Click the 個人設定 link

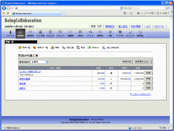pos(123,26)
